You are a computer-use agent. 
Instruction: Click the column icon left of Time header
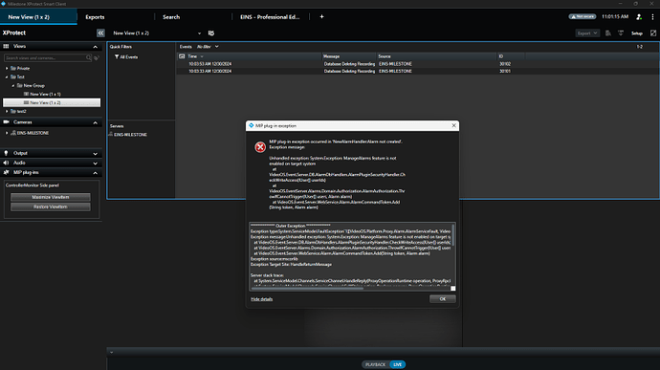click(x=182, y=56)
